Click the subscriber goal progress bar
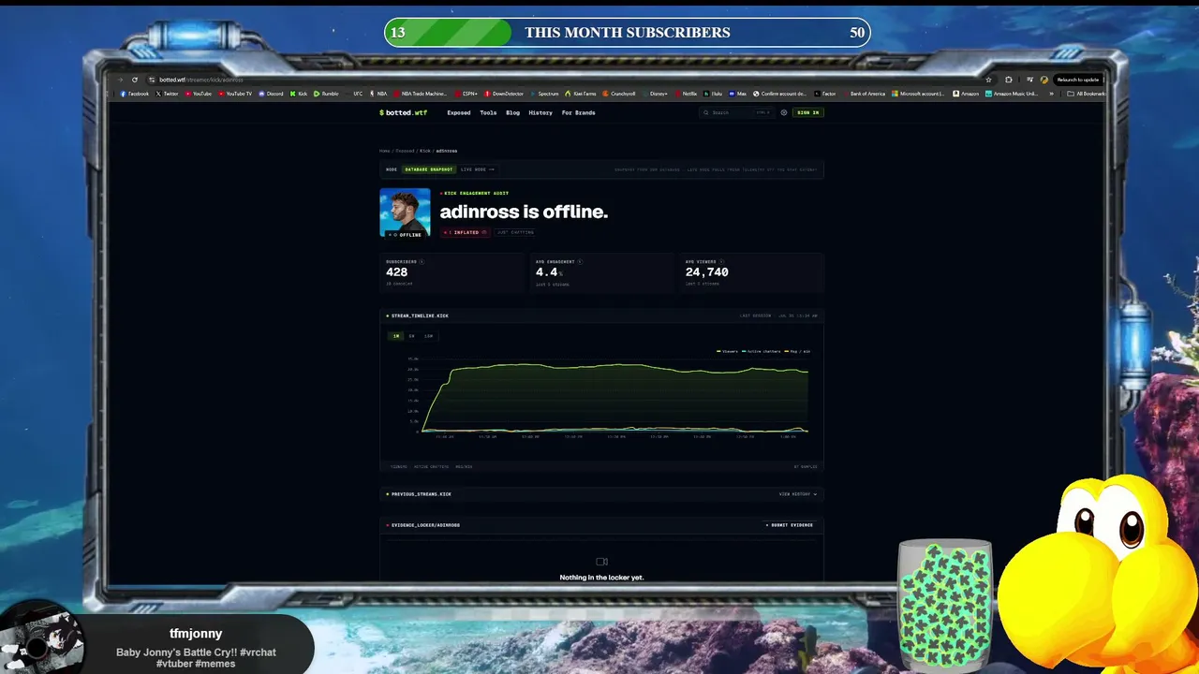 pos(628,33)
